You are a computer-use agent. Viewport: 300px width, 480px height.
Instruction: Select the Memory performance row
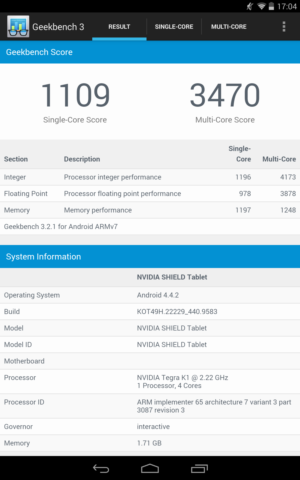(150, 210)
